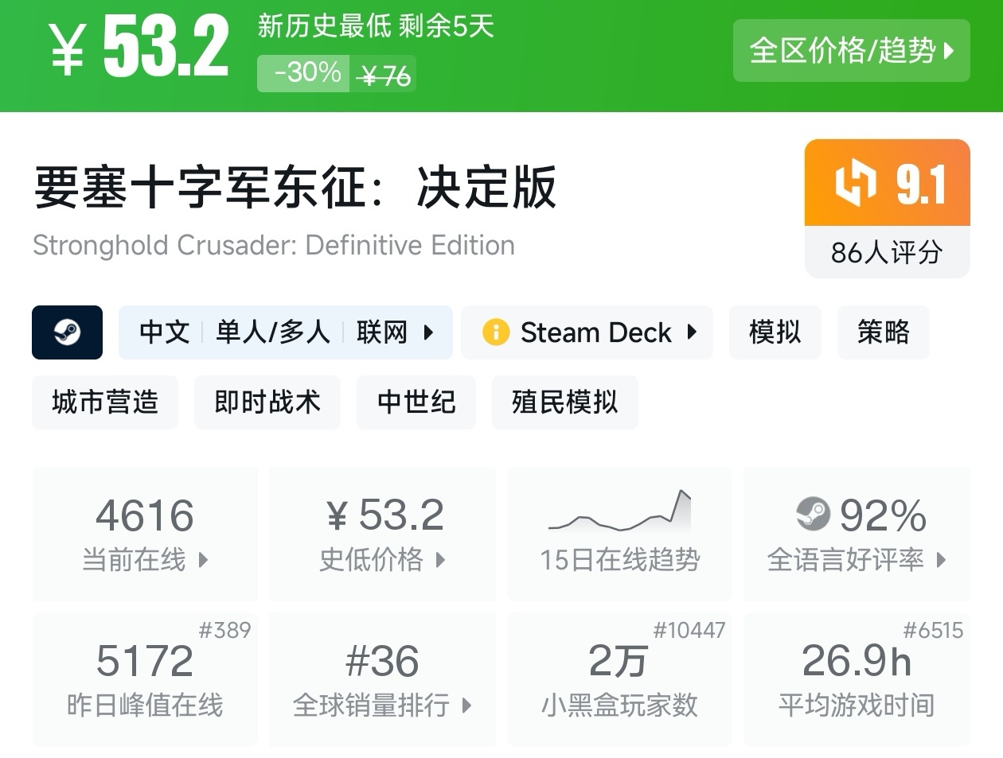Open 当前在线 4616 player details
Image resolution: width=1003 pixels, height=758 pixels.
[145, 534]
